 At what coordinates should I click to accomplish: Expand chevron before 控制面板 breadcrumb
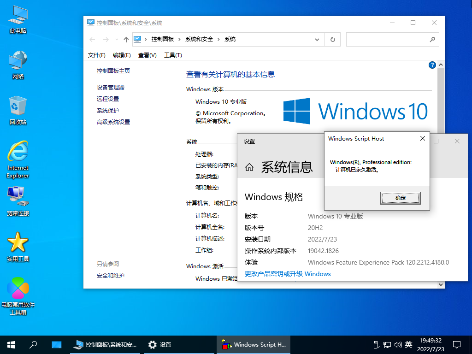(x=146, y=40)
